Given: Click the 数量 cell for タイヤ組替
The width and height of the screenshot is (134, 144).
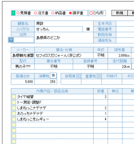Looking at the screenshot, I should (100, 97).
